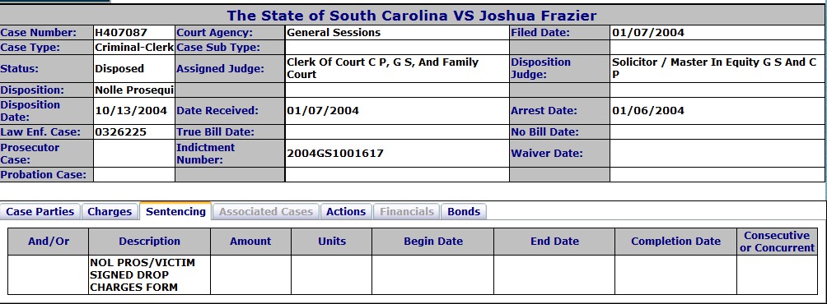The image size is (827, 304).
Task: Click the disabled Associated Cases tab
Action: click(x=266, y=211)
